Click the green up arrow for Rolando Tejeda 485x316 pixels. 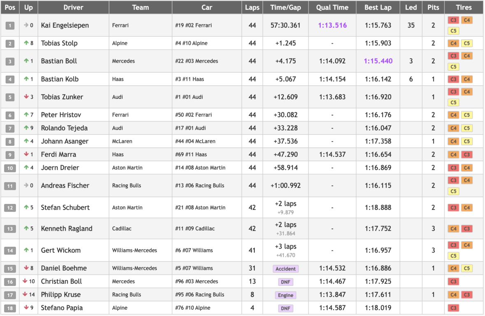coord(26,128)
